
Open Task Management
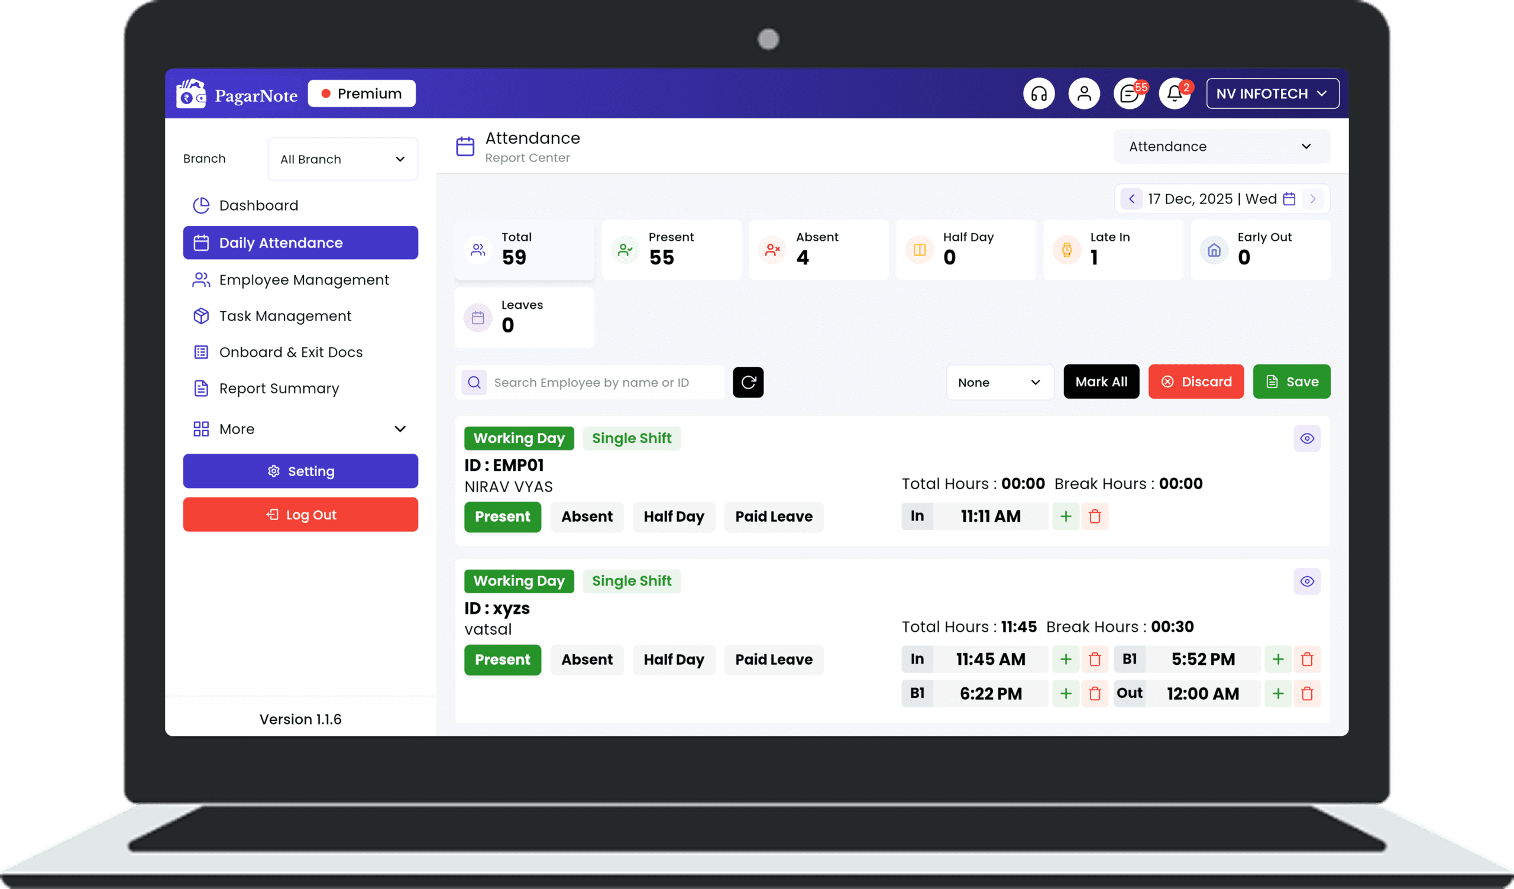click(x=300, y=316)
